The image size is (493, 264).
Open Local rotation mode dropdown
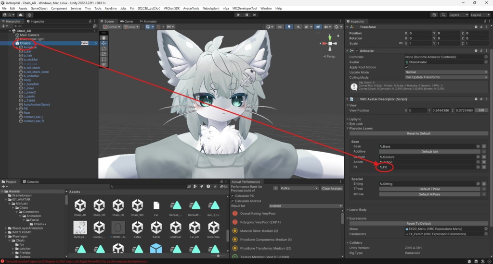click(131, 27)
